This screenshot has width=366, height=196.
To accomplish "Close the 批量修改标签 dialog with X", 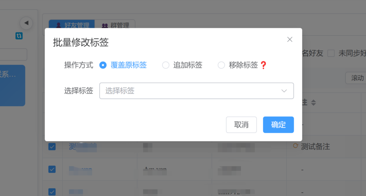I will [x=290, y=40].
